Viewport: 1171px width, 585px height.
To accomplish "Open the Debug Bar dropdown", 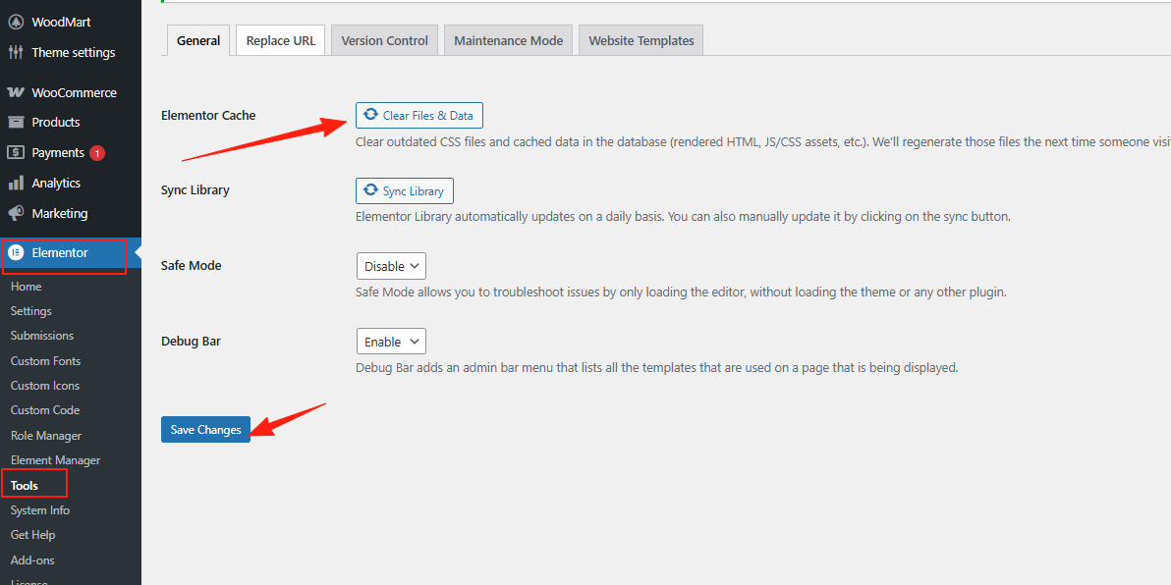I will pyautogui.click(x=391, y=342).
